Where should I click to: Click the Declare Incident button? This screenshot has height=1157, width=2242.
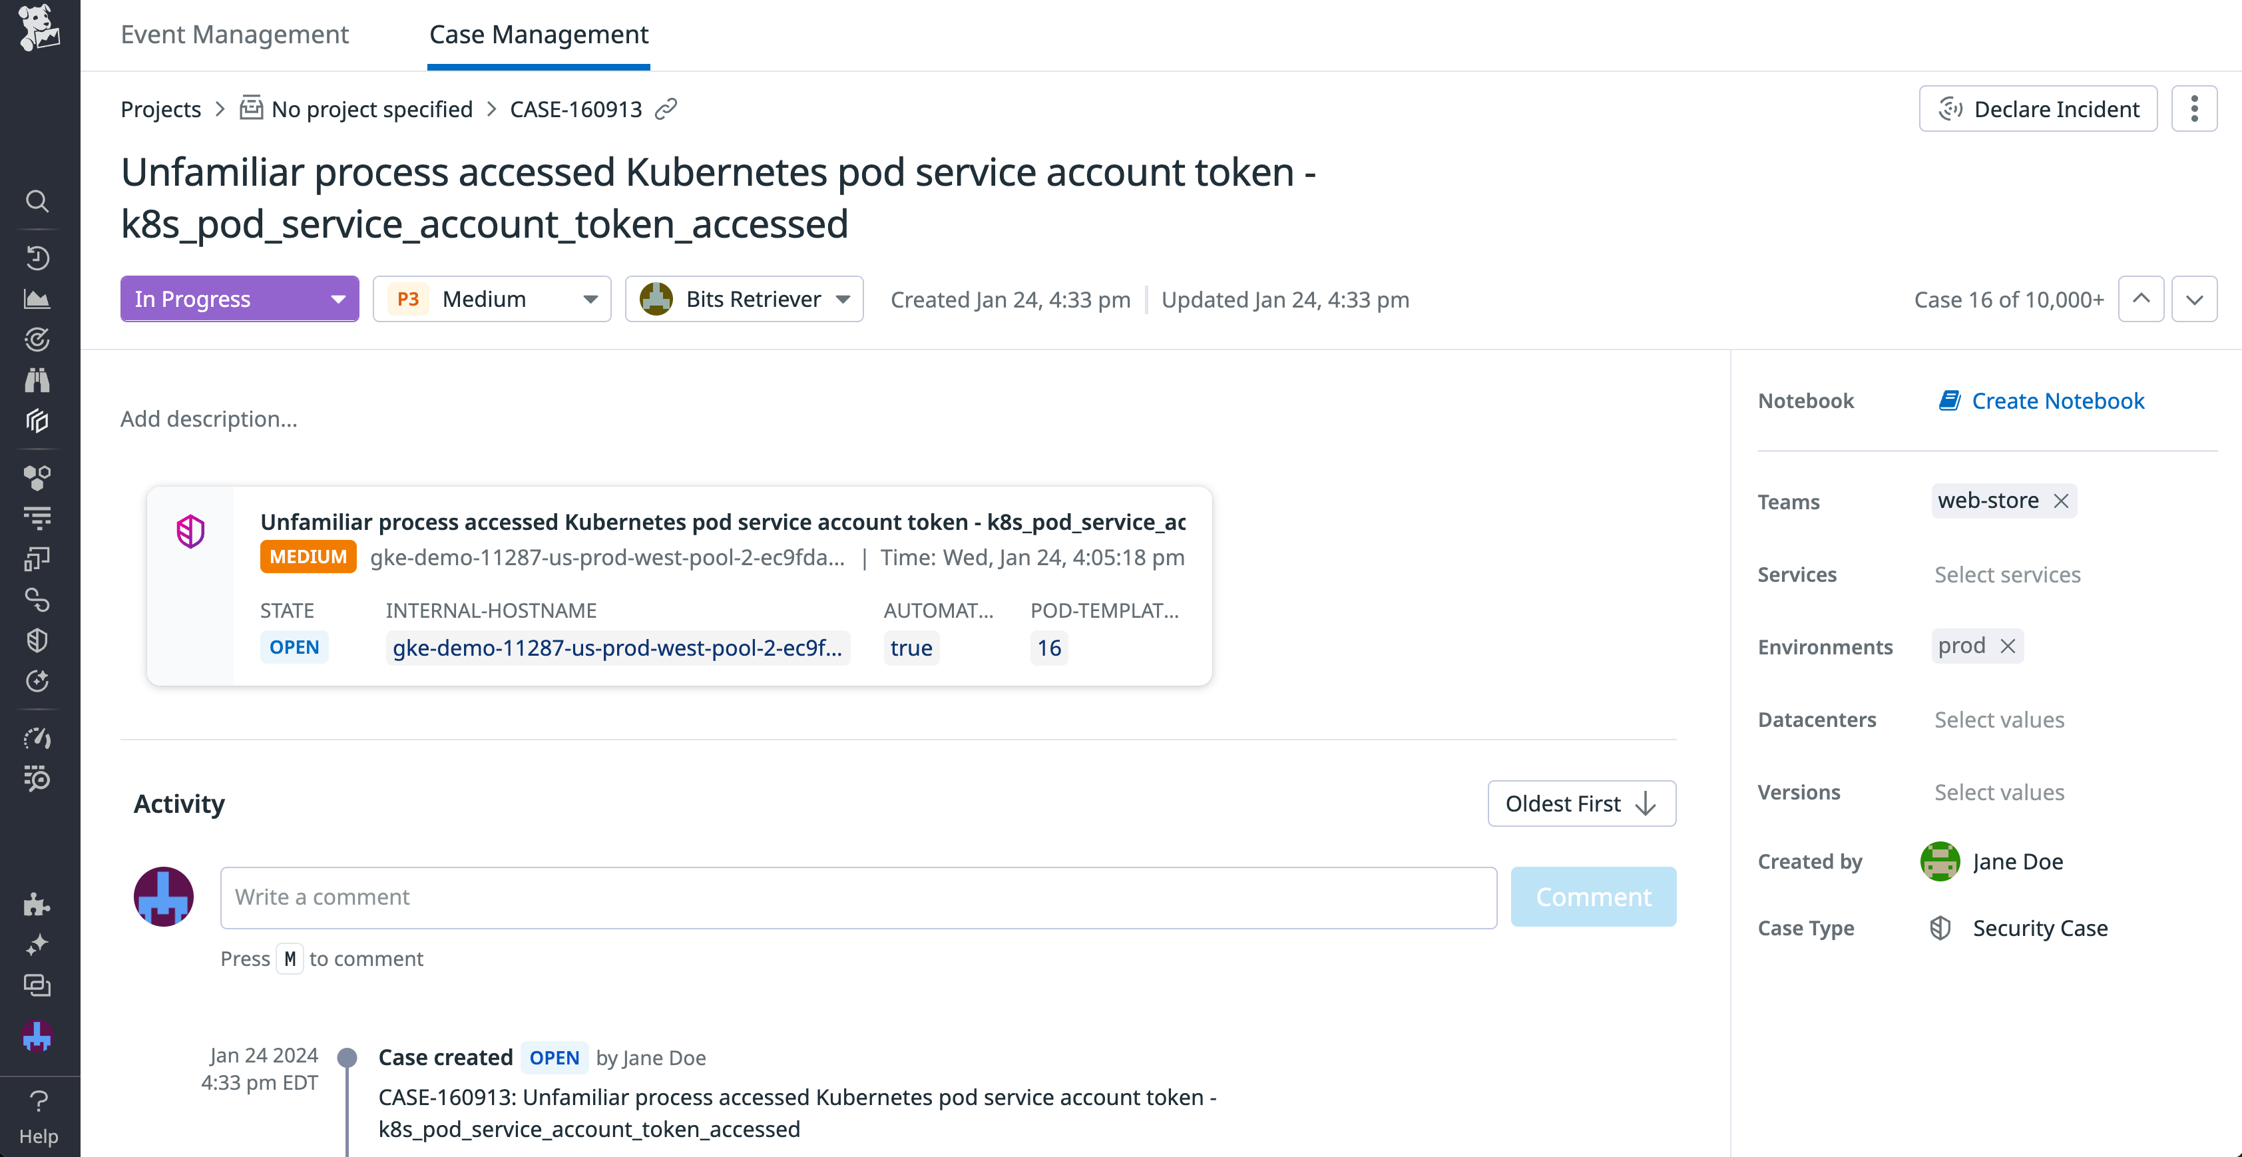[2038, 108]
